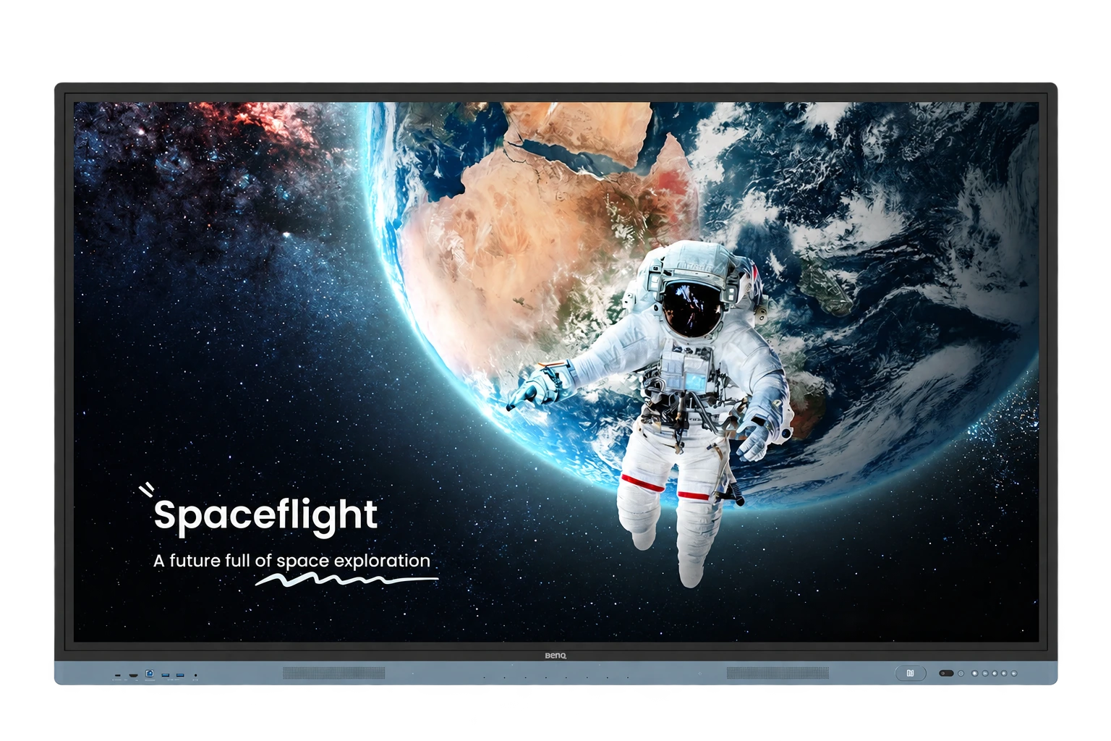Tap the NFC sensor pad on front bezel
The image size is (1111, 741).
tap(911, 673)
